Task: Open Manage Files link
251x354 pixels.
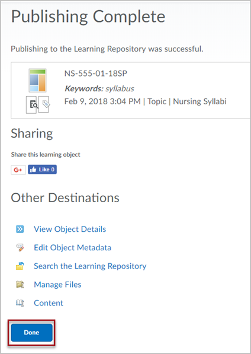Action: (x=57, y=285)
